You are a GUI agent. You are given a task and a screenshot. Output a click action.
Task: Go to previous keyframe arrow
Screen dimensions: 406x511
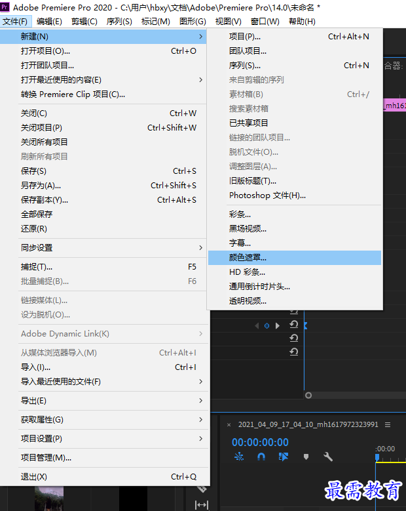257,325
